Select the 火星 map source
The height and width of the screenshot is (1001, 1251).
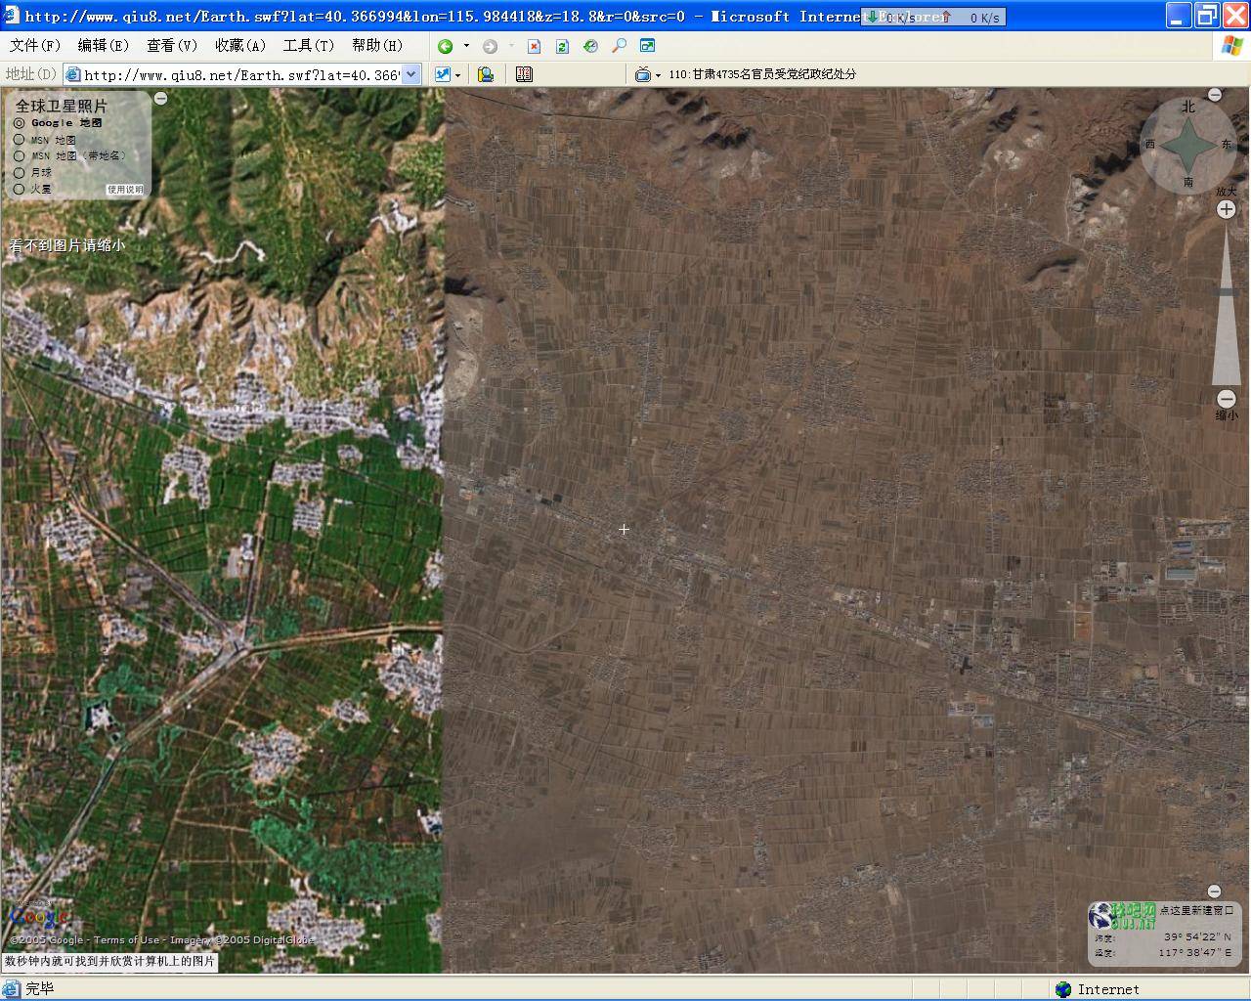click(x=20, y=189)
